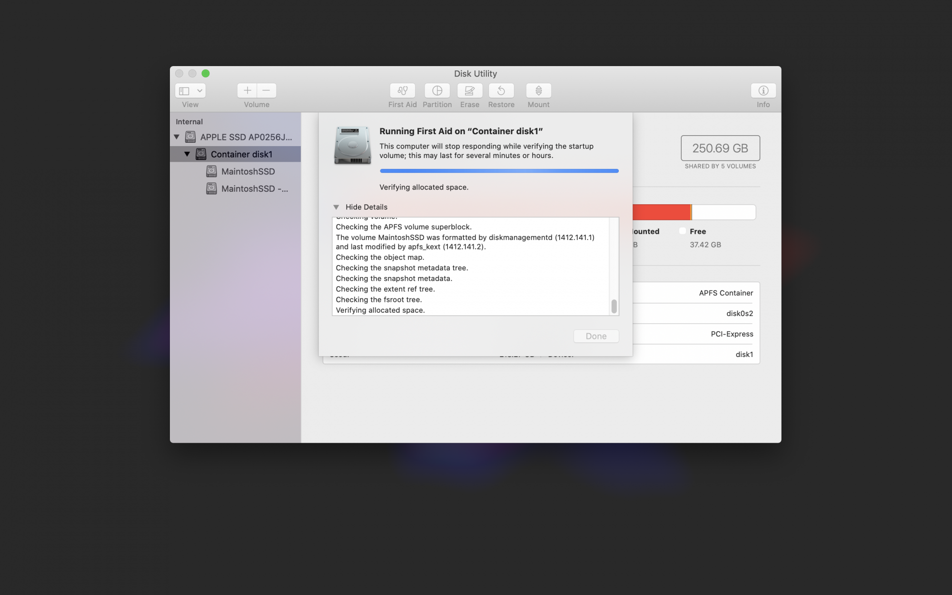Collapse the Container disk1 disclosure triangle

[x=187, y=154]
